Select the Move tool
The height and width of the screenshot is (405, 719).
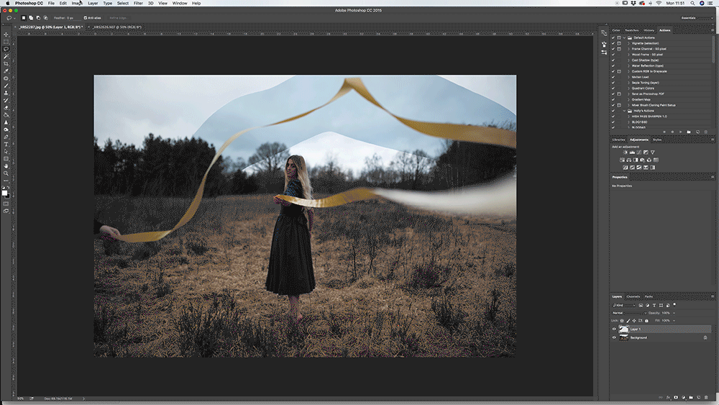6,35
